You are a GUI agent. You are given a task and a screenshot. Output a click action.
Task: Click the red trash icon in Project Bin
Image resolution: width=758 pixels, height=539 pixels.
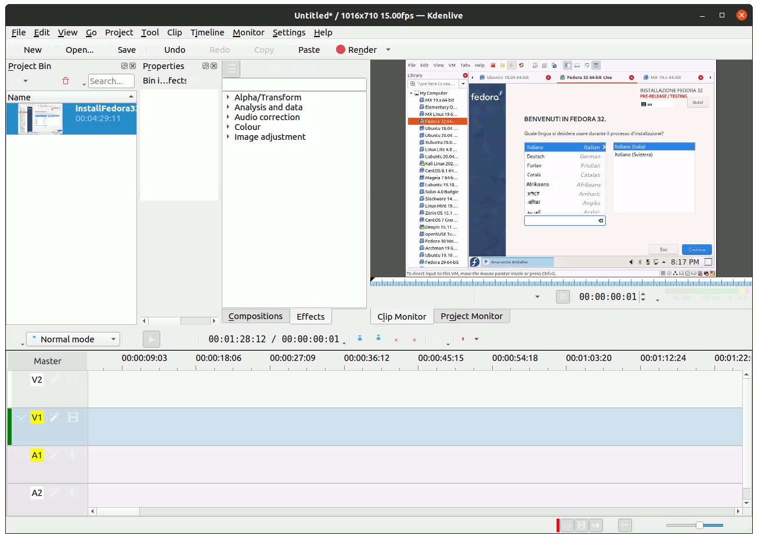66,81
